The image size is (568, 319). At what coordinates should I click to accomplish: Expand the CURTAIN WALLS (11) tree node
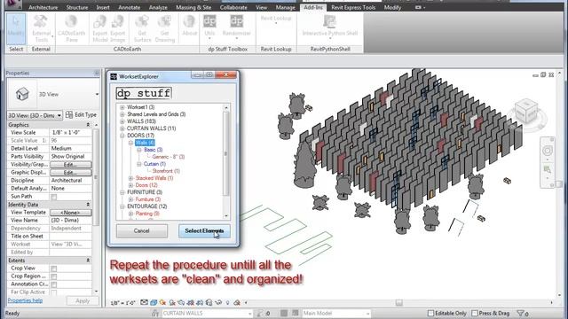point(122,128)
